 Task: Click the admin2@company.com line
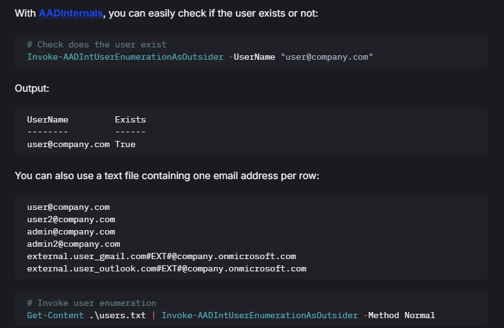(74, 244)
